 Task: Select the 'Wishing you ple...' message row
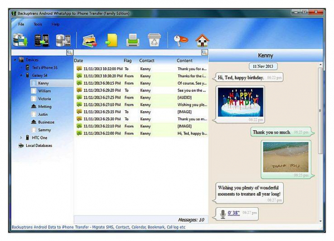point(141,105)
